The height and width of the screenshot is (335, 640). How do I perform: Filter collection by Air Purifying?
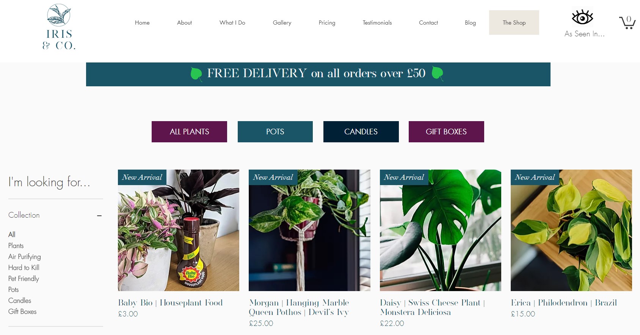pyautogui.click(x=25, y=257)
